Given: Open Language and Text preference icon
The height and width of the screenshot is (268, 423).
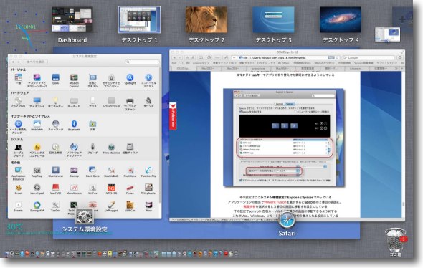Looking at the screenshot, I should coord(92,78).
